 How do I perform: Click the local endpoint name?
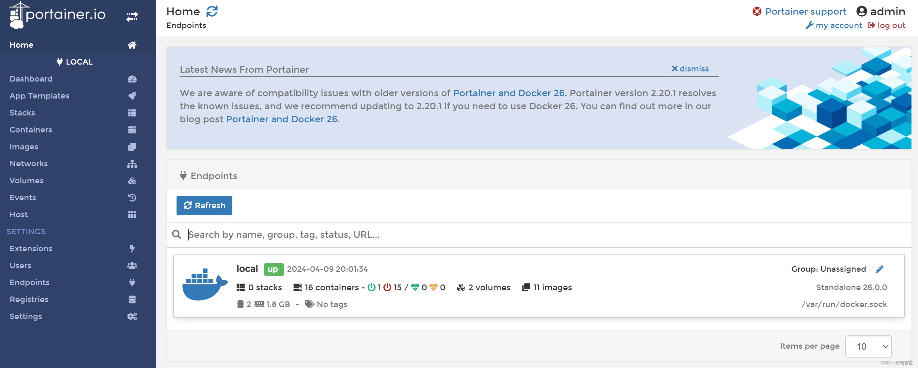pos(247,268)
